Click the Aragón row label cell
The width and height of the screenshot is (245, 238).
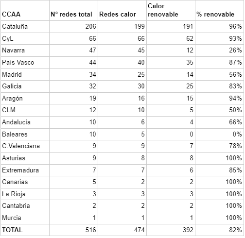coord(25,99)
